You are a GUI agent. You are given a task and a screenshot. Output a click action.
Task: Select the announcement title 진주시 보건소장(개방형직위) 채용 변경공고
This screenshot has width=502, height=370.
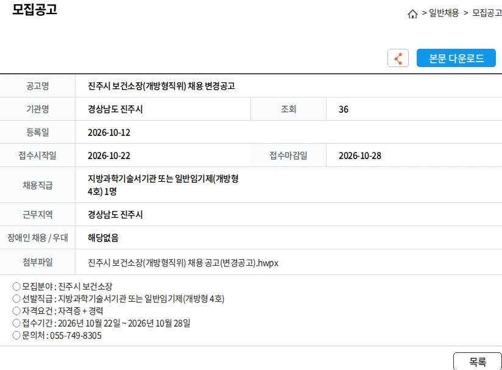pos(161,86)
